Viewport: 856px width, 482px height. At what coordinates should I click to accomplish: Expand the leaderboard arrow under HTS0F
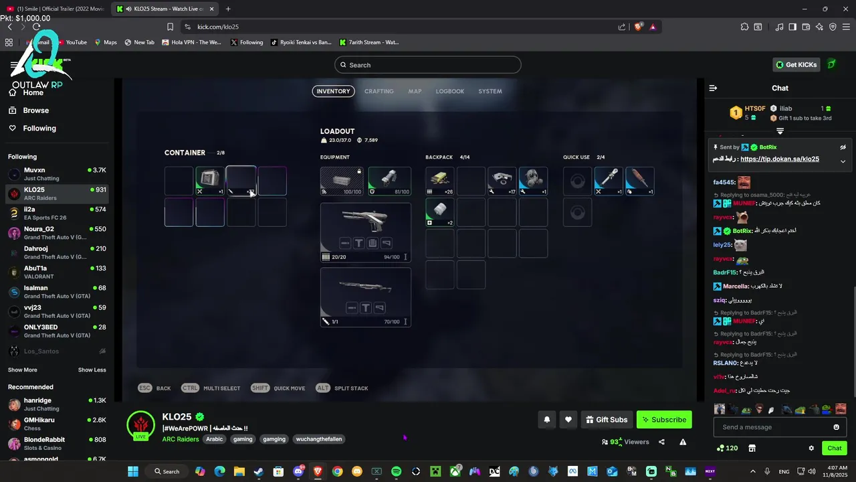coord(780,131)
